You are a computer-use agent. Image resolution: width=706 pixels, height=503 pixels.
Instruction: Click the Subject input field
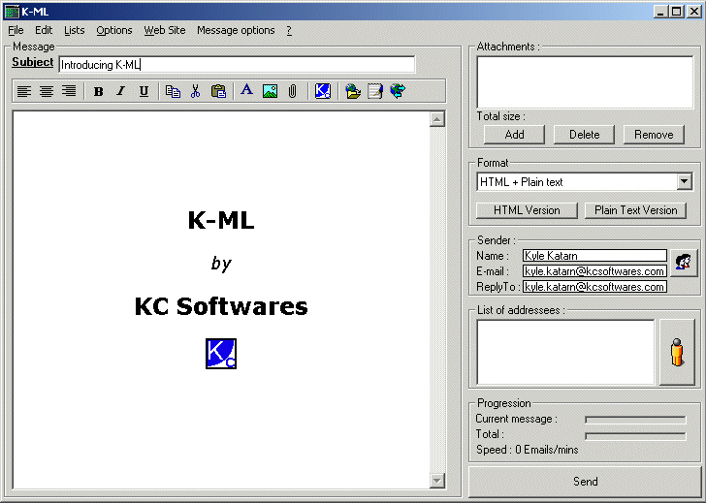click(x=236, y=65)
